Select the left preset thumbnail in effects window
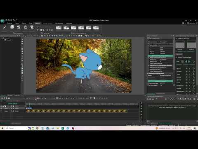The image size is (198, 149). [180, 45]
